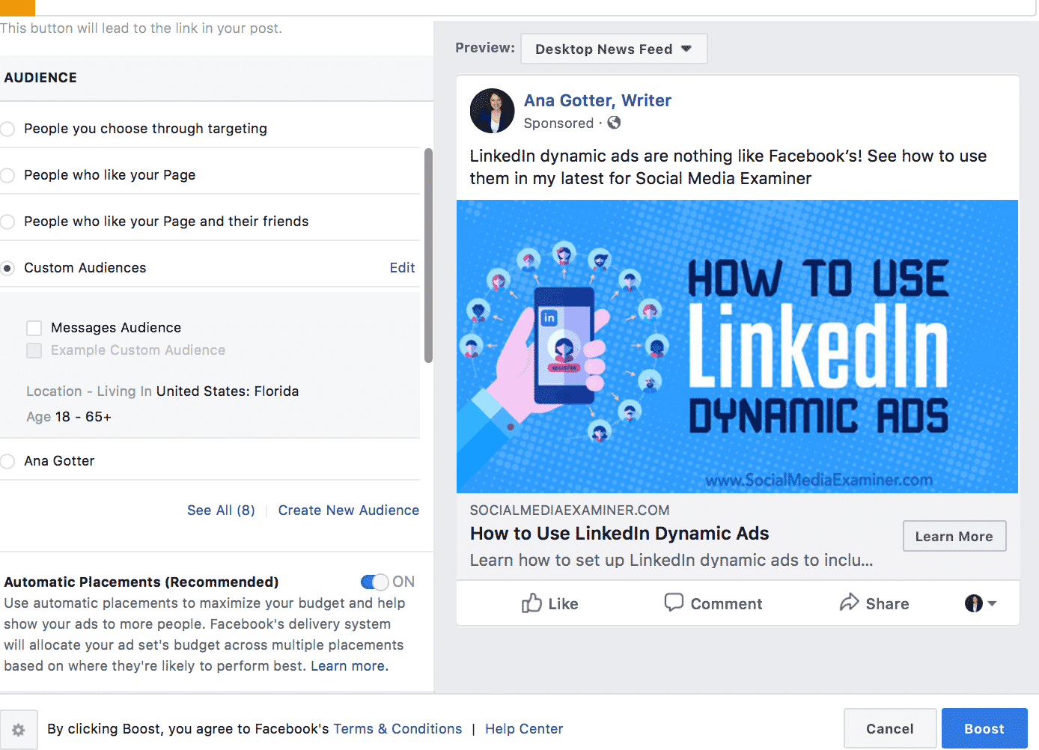Screen dimensions: 1039x750
Task: Open Ana Gotter's profile picture in the ad preview
Action: coord(492,111)
